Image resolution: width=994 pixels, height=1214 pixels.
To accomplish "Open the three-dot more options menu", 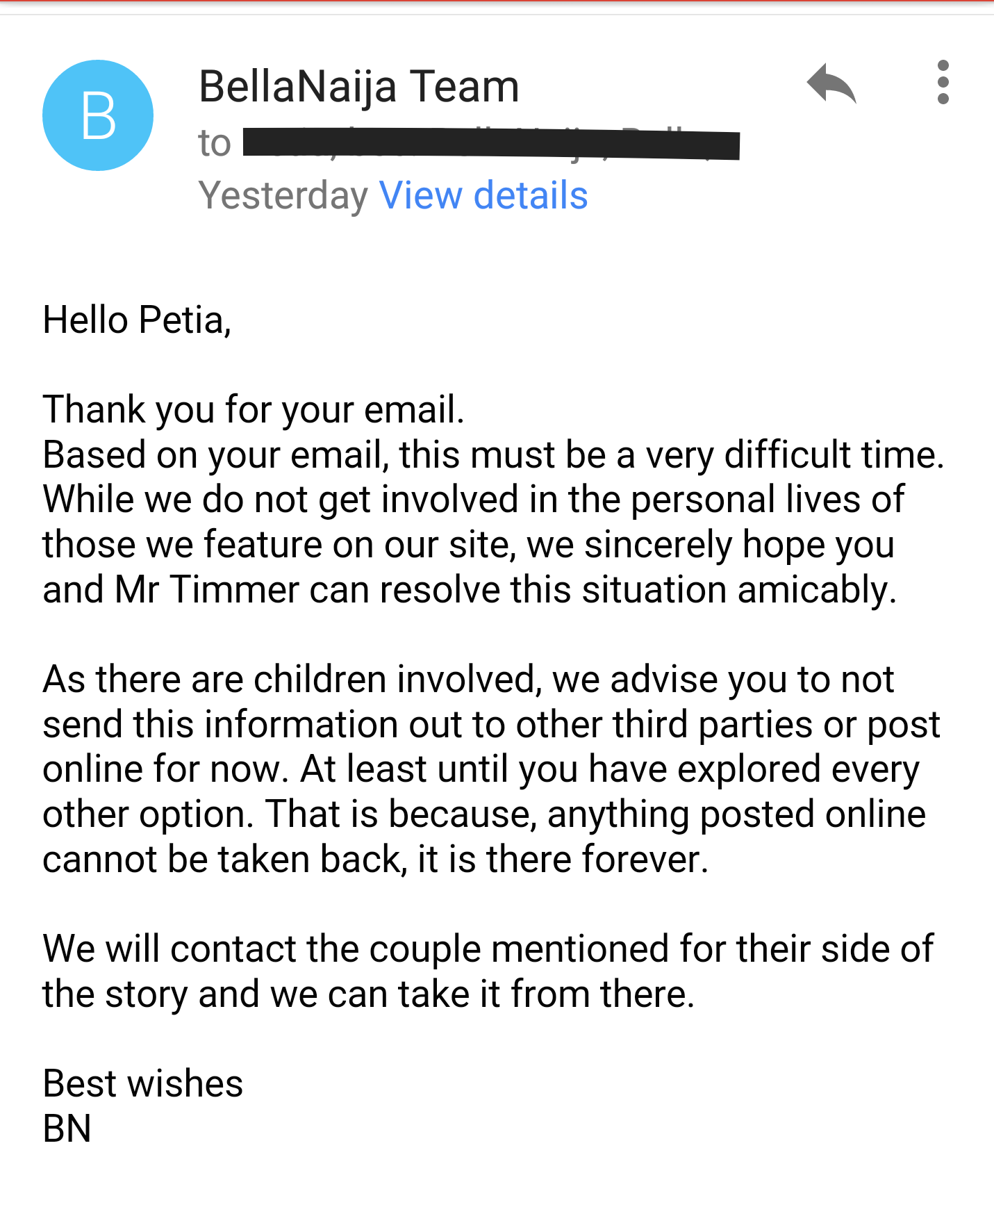I will [943, 82].
